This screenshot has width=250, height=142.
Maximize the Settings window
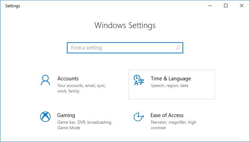pyautogui.click(x=226, y=6)
